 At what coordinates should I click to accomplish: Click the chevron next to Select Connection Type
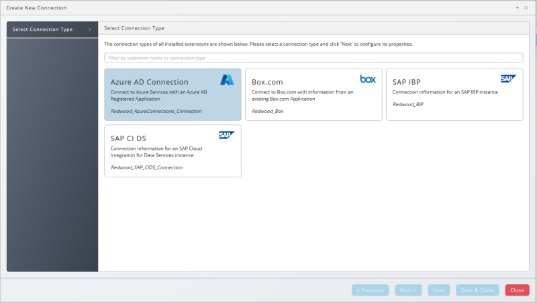pos(90,30)
